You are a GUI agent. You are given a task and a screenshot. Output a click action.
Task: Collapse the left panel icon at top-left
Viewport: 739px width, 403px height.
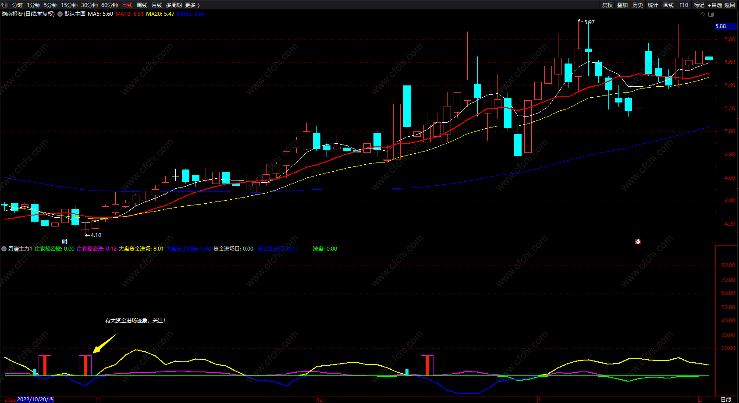click(4, 5)
